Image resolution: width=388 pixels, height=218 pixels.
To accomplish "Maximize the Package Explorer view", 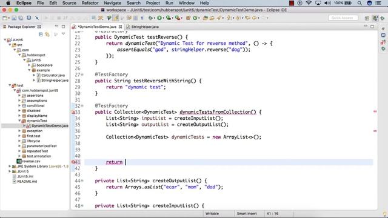I will [63, 27].
